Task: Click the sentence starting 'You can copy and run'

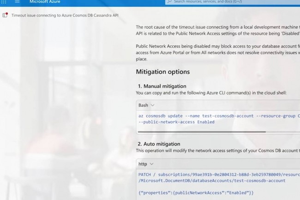Action: pyautogui.click(x=211, y=93)
